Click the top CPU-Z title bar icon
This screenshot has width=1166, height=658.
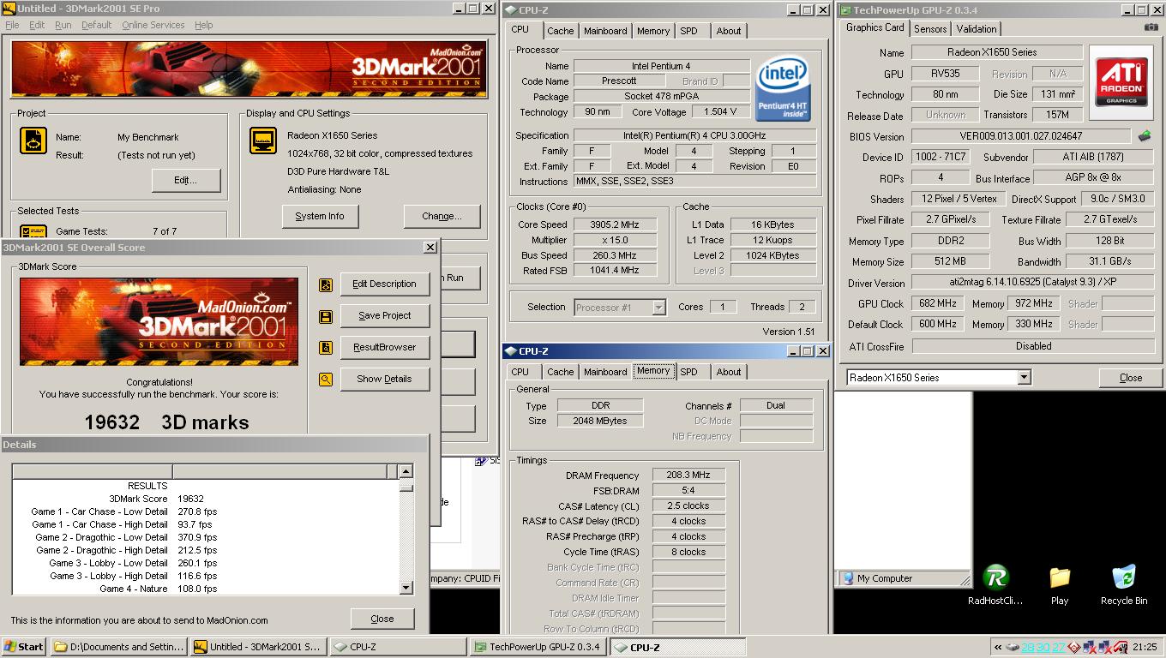(x=511, y=10)
